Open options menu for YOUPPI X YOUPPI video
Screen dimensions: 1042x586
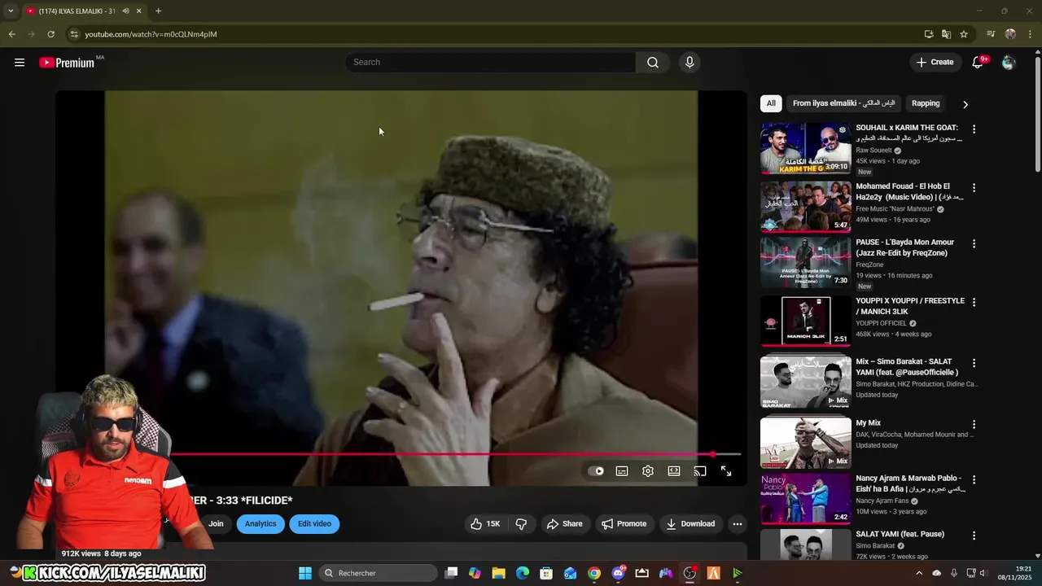(x=974, y=303)
